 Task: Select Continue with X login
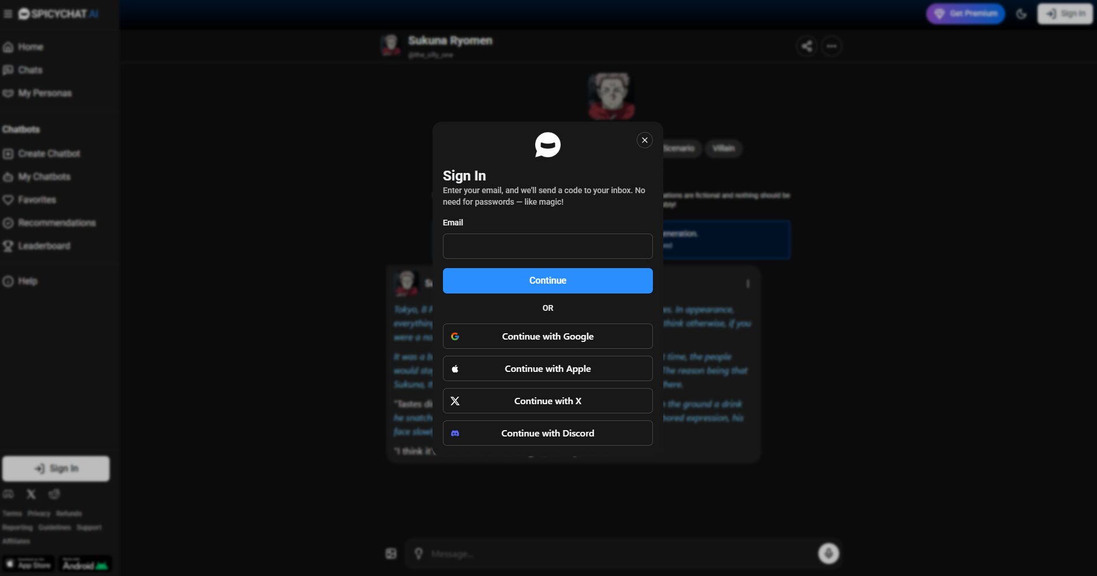click(547, 401)
